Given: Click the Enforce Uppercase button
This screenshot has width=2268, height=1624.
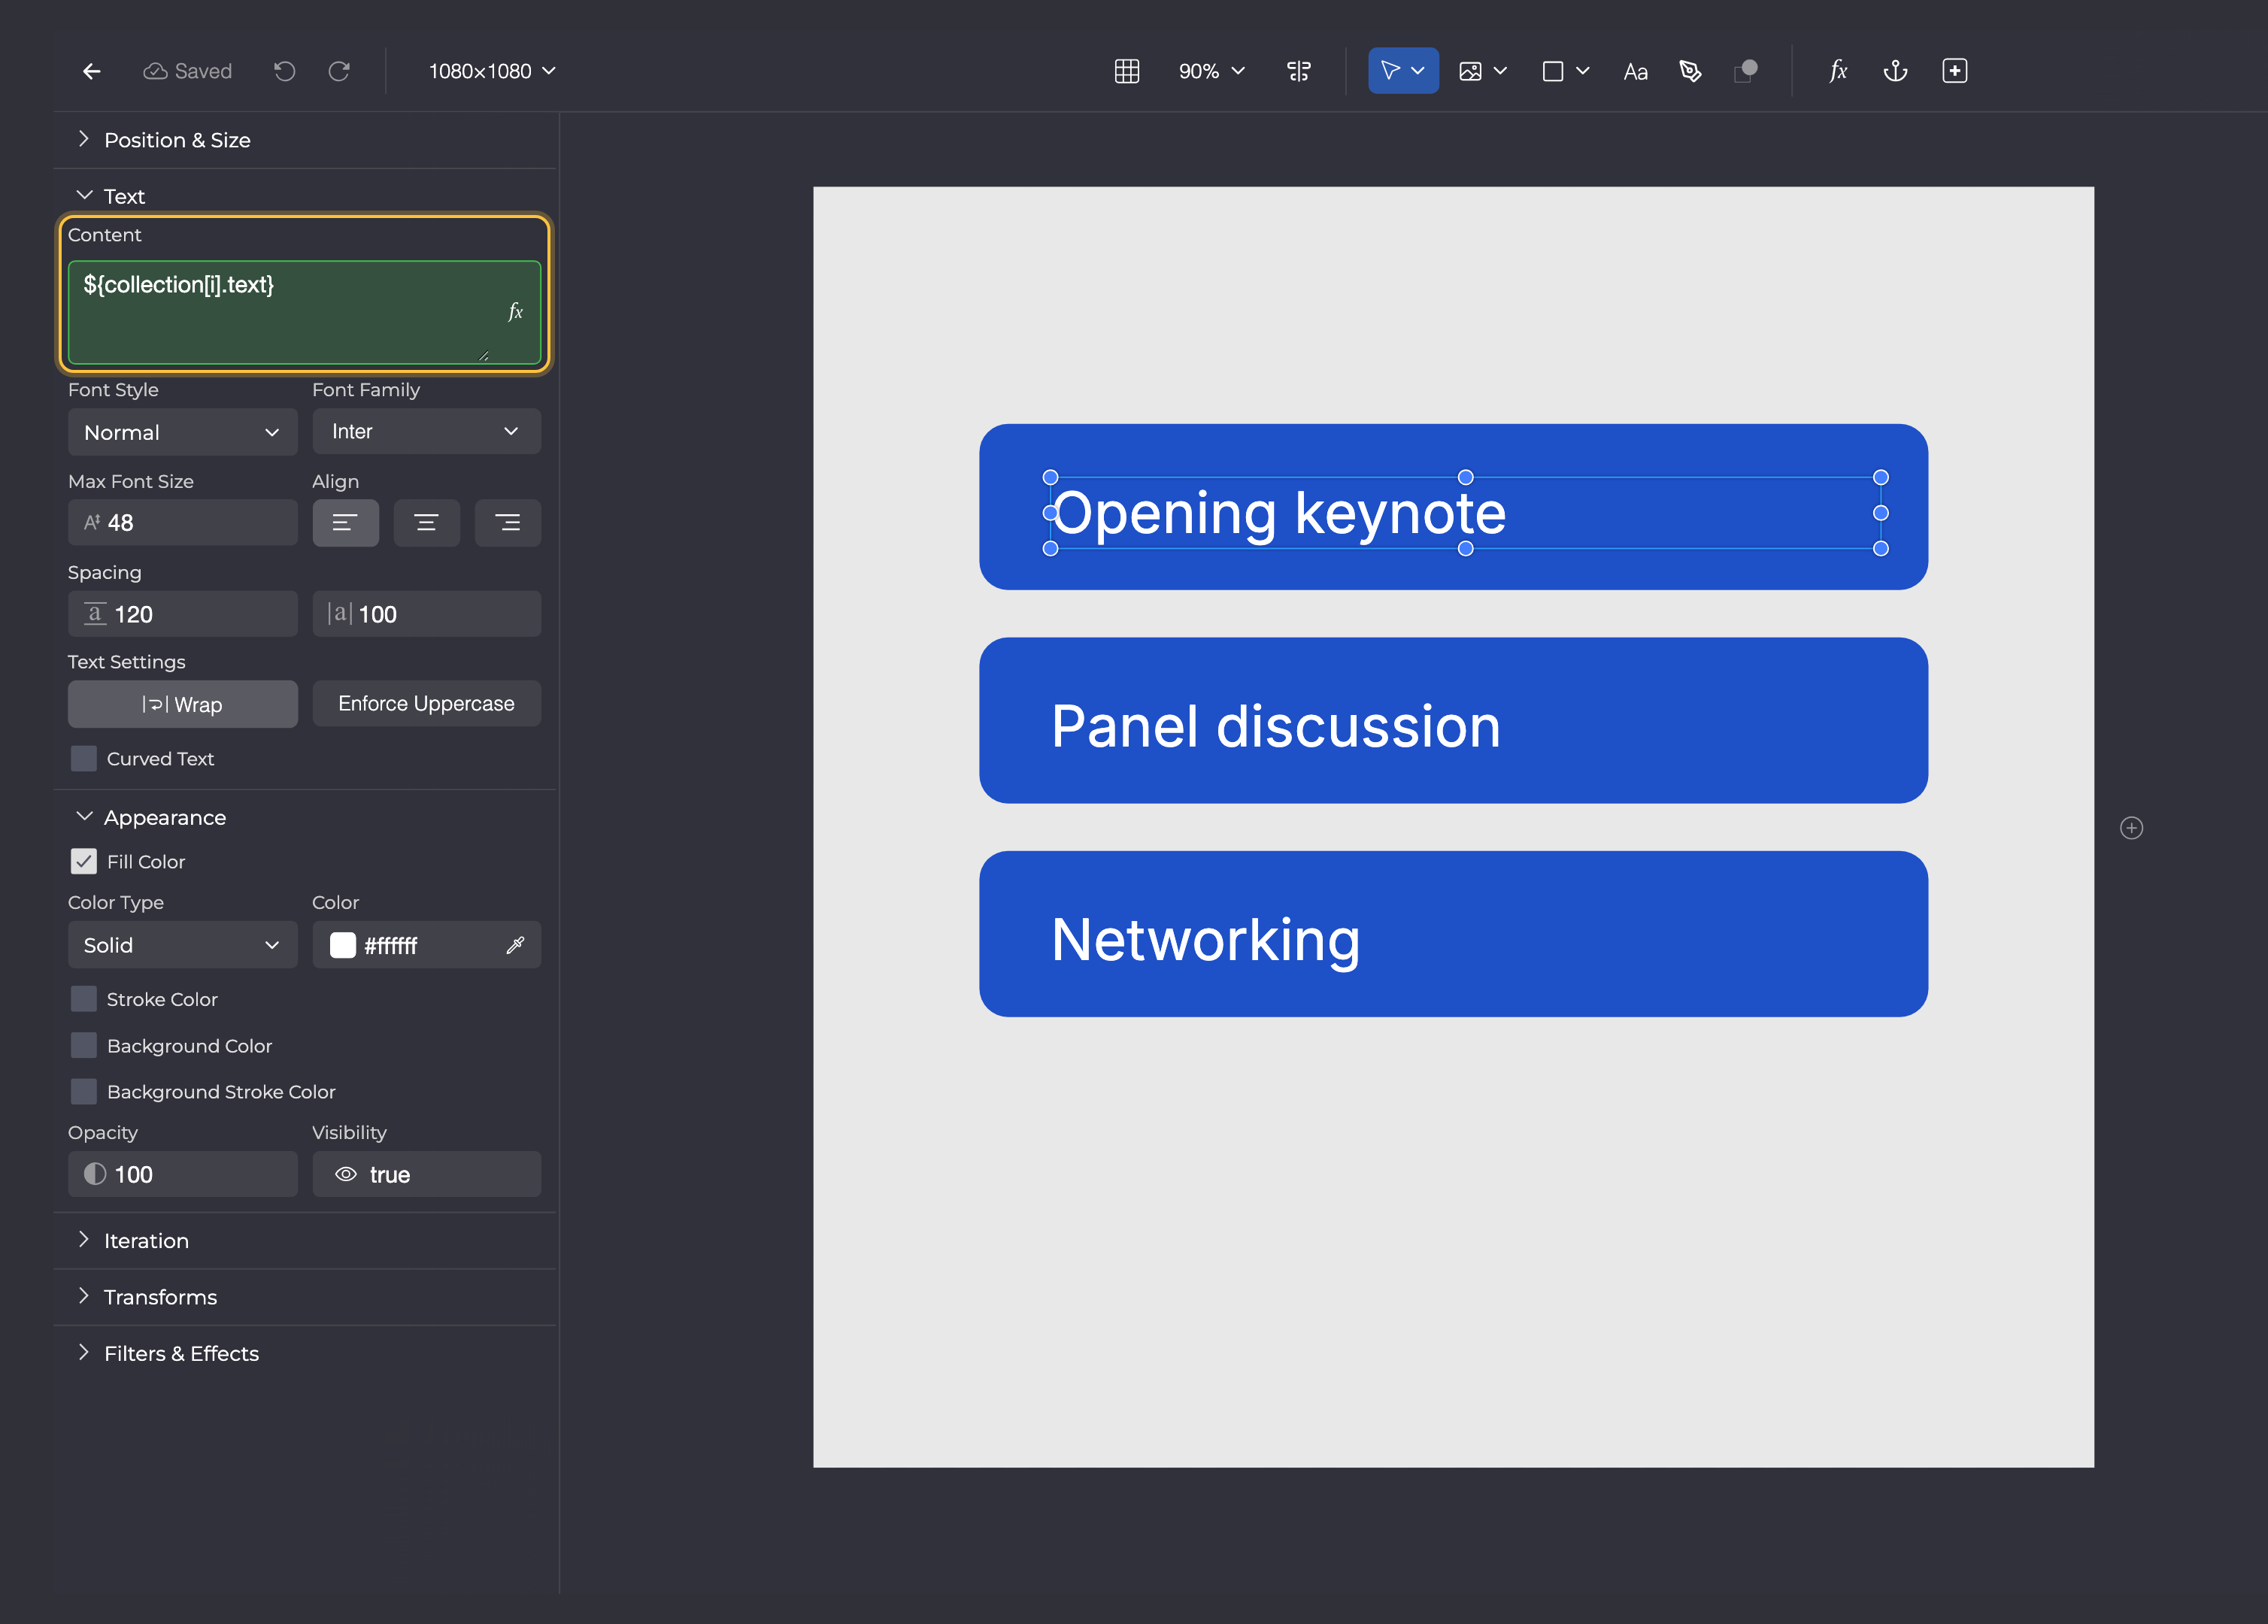Looking at the screenshot, I should click(x=427, y=704).
